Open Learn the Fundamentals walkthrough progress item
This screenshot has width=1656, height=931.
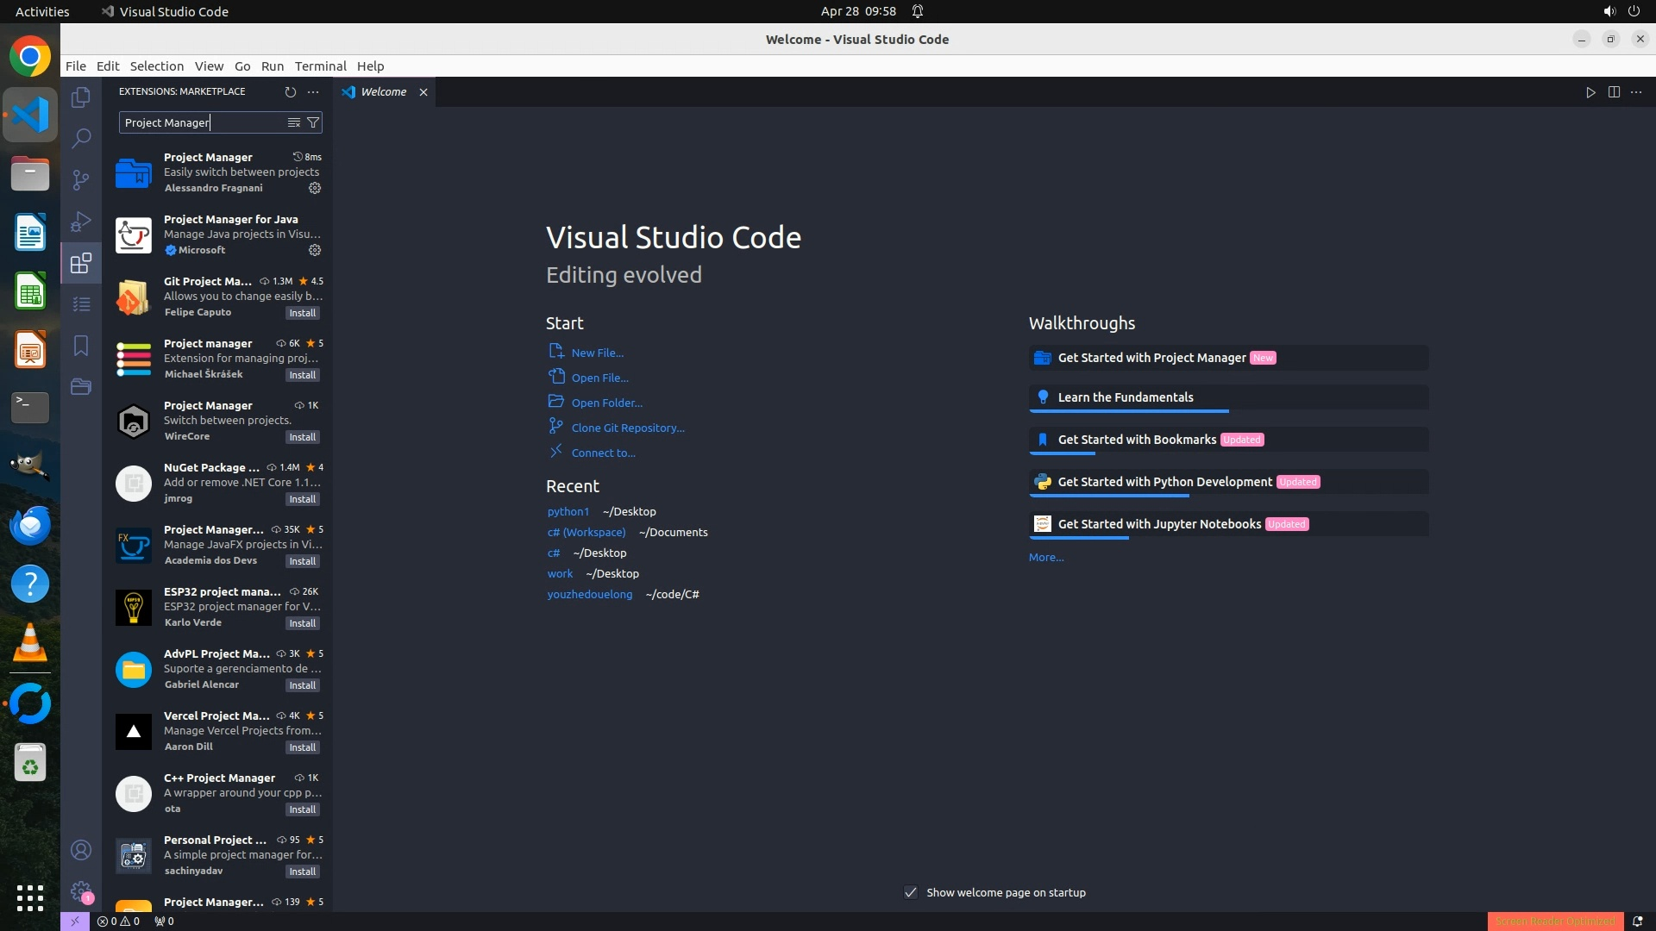pyautogui.click(x=1126, y=397)
